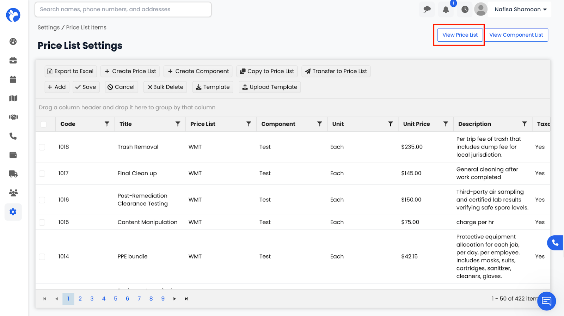Open the dashboard gauge sidebar icon
564x316 pixels.
pyautogui.click(x=13, y=42)
